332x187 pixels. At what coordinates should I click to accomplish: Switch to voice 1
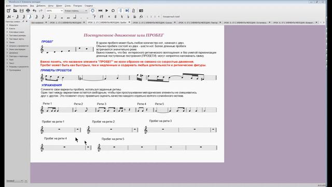(147, 17)
